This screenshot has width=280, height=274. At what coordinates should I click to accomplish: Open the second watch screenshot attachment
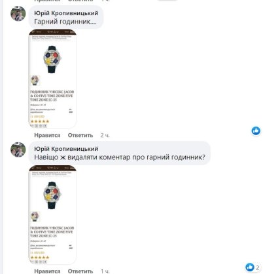52,214
